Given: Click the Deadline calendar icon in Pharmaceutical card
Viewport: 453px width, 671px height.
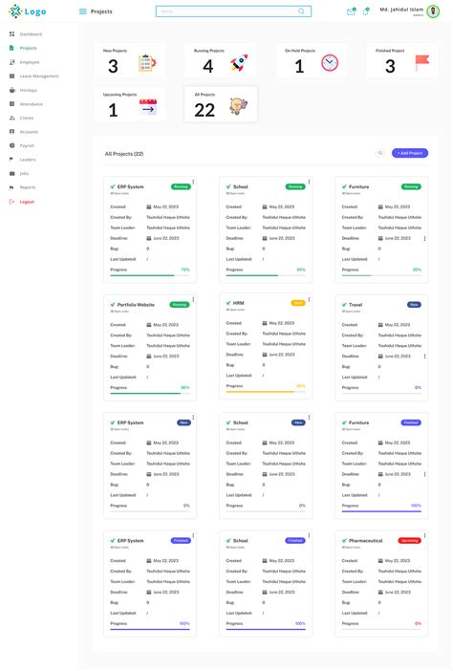Looking at the screenshot, I should 380,593.
